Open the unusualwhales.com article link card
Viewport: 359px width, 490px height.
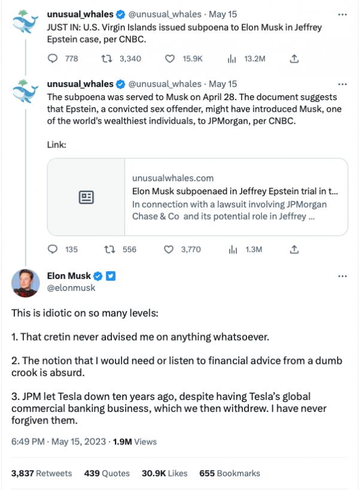[x=197, y=197]
